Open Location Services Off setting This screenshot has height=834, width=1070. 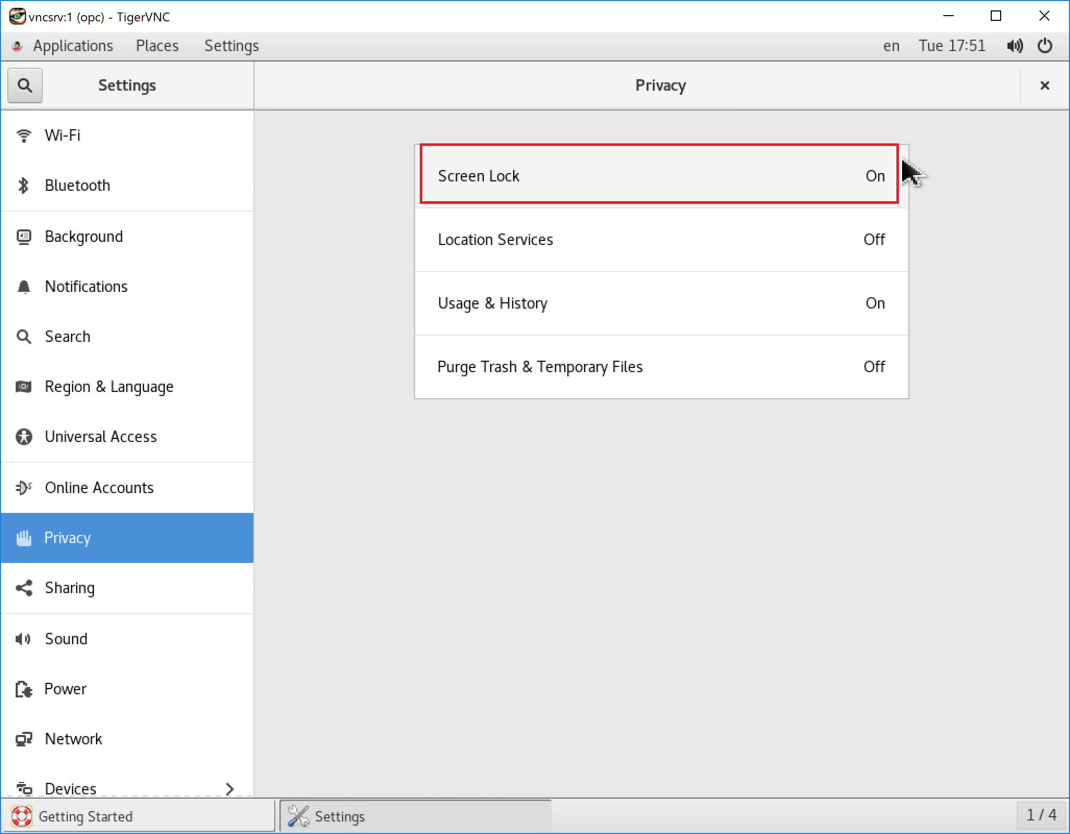pyautogui.click(x=661, y=240)
